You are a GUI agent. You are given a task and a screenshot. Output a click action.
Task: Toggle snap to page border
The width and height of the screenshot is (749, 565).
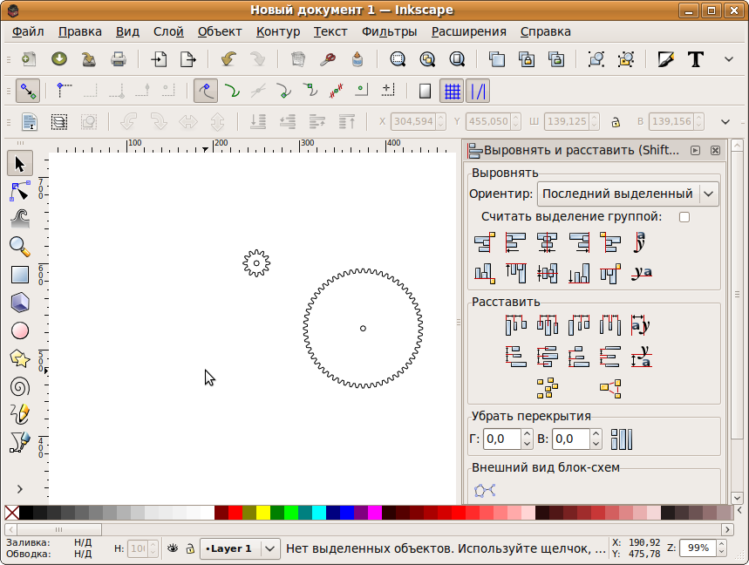425,91
